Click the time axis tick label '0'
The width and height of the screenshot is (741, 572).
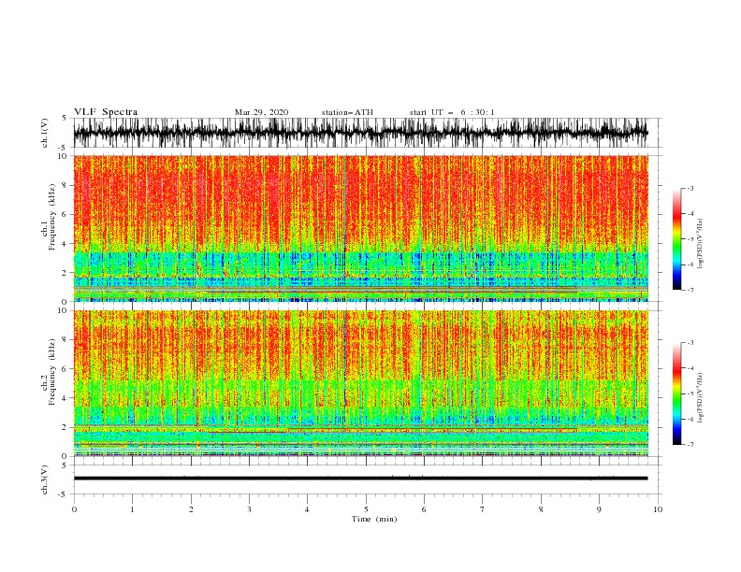[74, 509]
